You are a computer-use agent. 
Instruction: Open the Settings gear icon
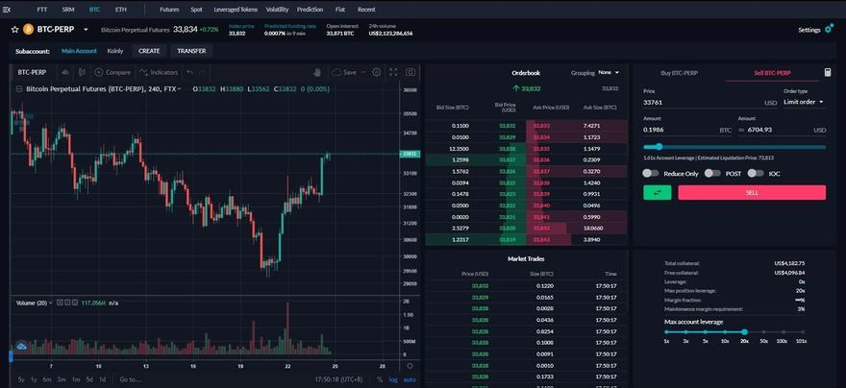tap(829, 30)
